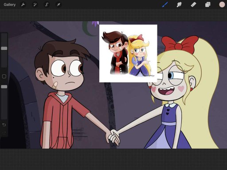Viewport: 227px width, 170px height.
Task: Open the Layers panel
Action: (x=207, y=4)
